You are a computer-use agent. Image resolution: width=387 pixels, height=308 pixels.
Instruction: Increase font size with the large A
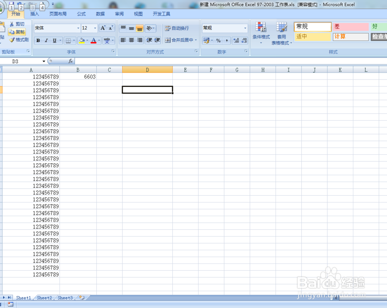point(103,28)
